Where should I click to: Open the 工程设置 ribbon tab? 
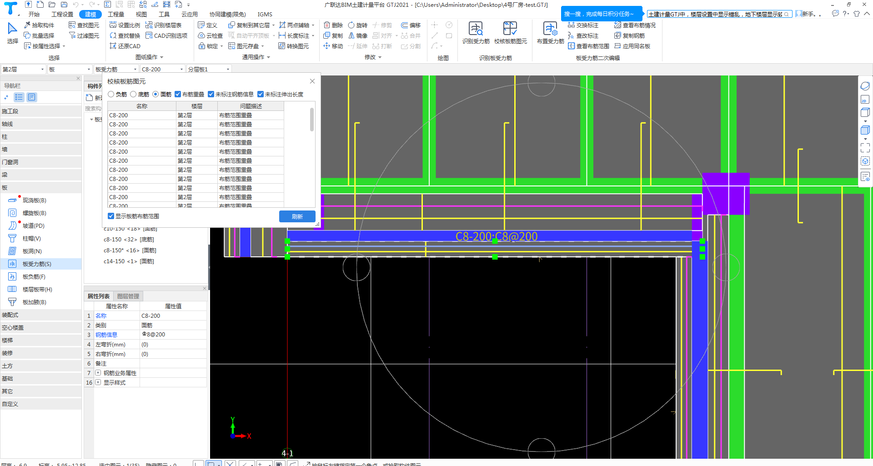62,14
